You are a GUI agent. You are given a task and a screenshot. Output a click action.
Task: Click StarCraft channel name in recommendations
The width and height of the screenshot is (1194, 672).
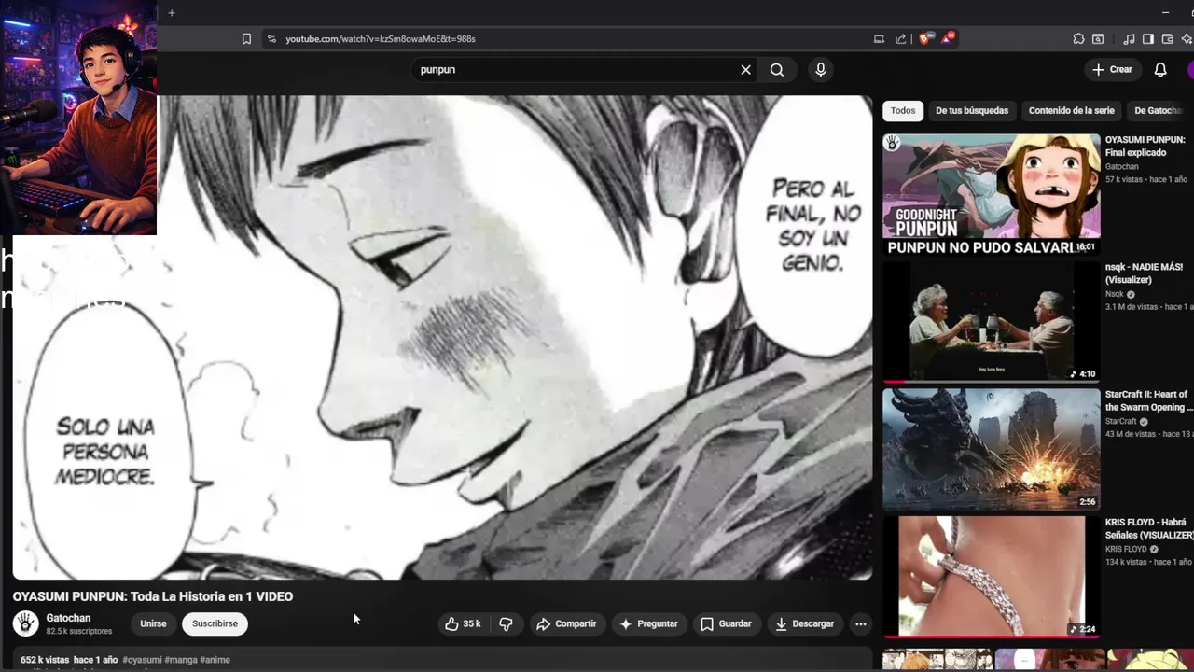[x=1121, y=421]
